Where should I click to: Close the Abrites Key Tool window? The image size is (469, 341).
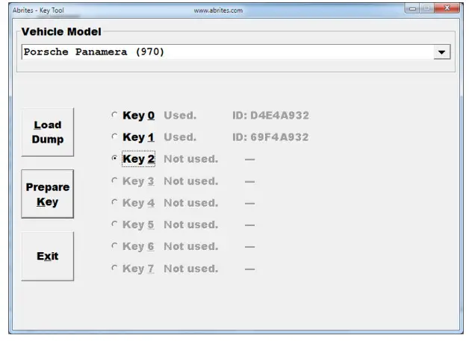(447, 8)
